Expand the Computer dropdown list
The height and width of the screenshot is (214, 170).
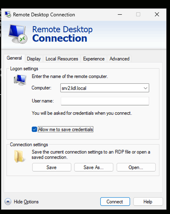point(145,88)
